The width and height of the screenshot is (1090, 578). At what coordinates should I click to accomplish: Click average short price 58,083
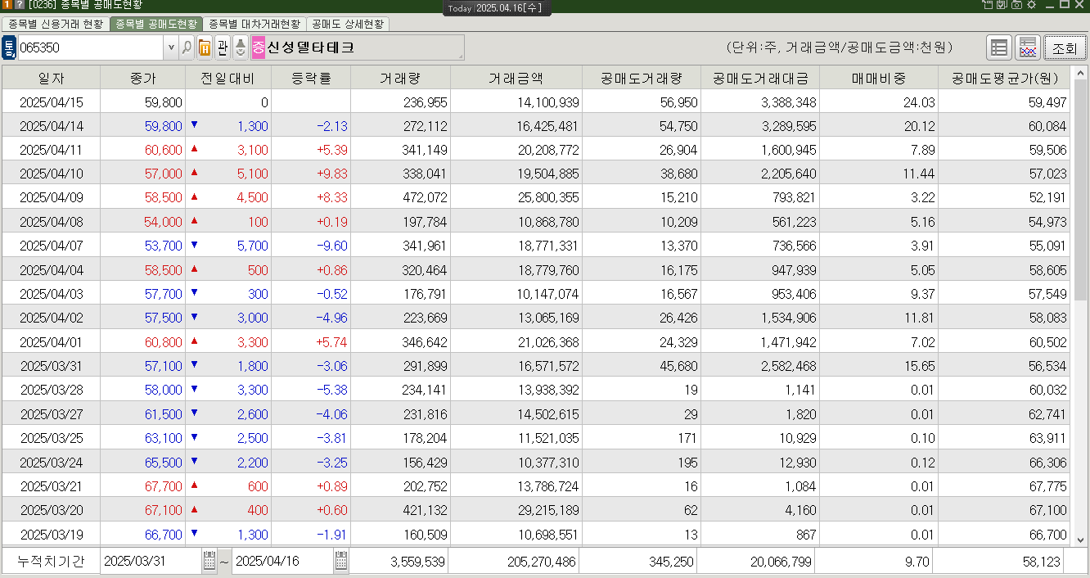click(1006, 317)
